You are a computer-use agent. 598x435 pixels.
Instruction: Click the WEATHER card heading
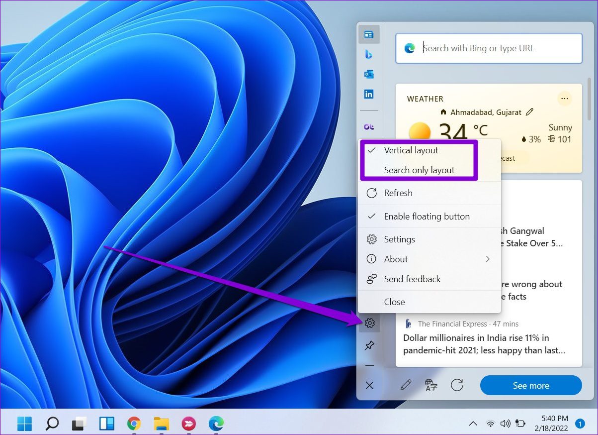425,99
